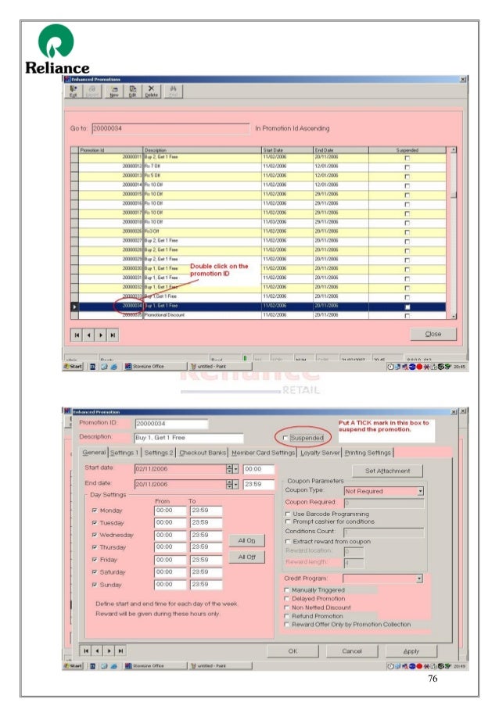Enable Use Barcode Programming
Screen dimensions: 499x706
[288, 514]
